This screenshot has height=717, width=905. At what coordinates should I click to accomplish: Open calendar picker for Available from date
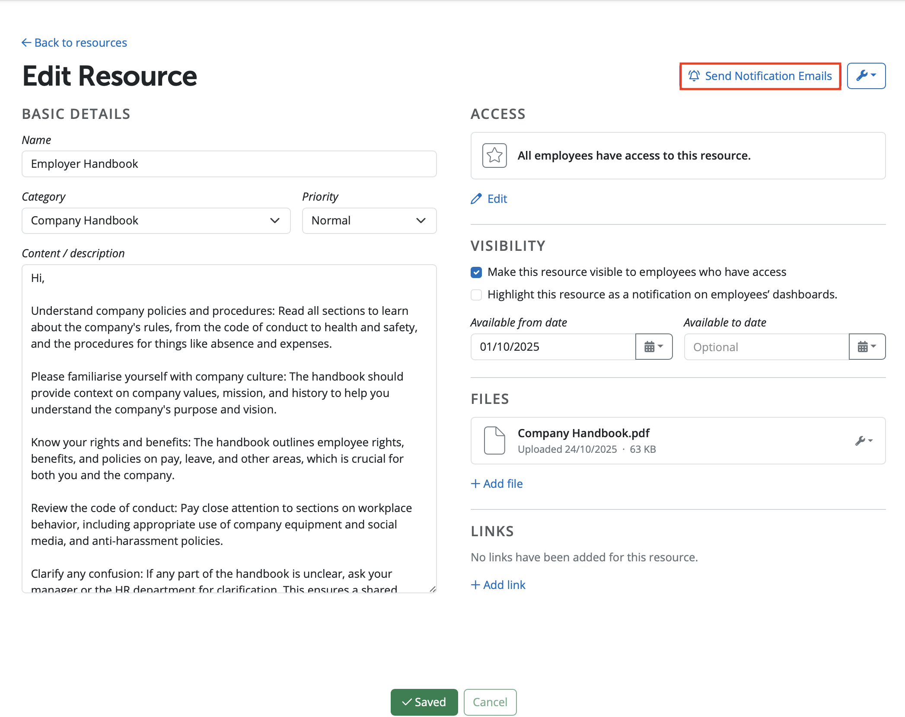point(653,347)
